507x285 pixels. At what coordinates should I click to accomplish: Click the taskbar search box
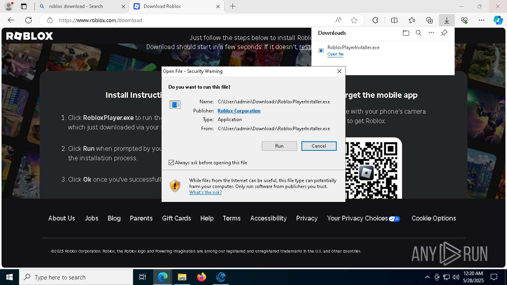pyautogui.click(x=76, y=277)
